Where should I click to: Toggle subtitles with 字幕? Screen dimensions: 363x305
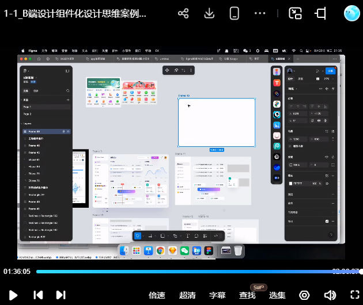(x=217, y=295)
